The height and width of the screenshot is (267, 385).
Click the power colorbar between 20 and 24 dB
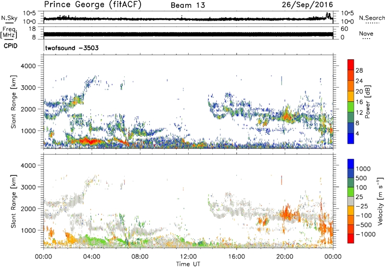click(x=351, y=86)
